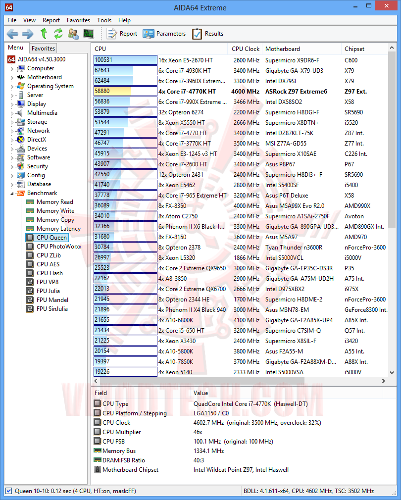
Task: Open the View menu
Action: (x=29, y=20)
